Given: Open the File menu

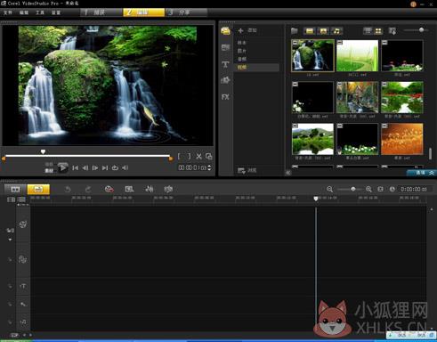Looking at the screenshot, I should pyautogui.click(x=8, y=12).
